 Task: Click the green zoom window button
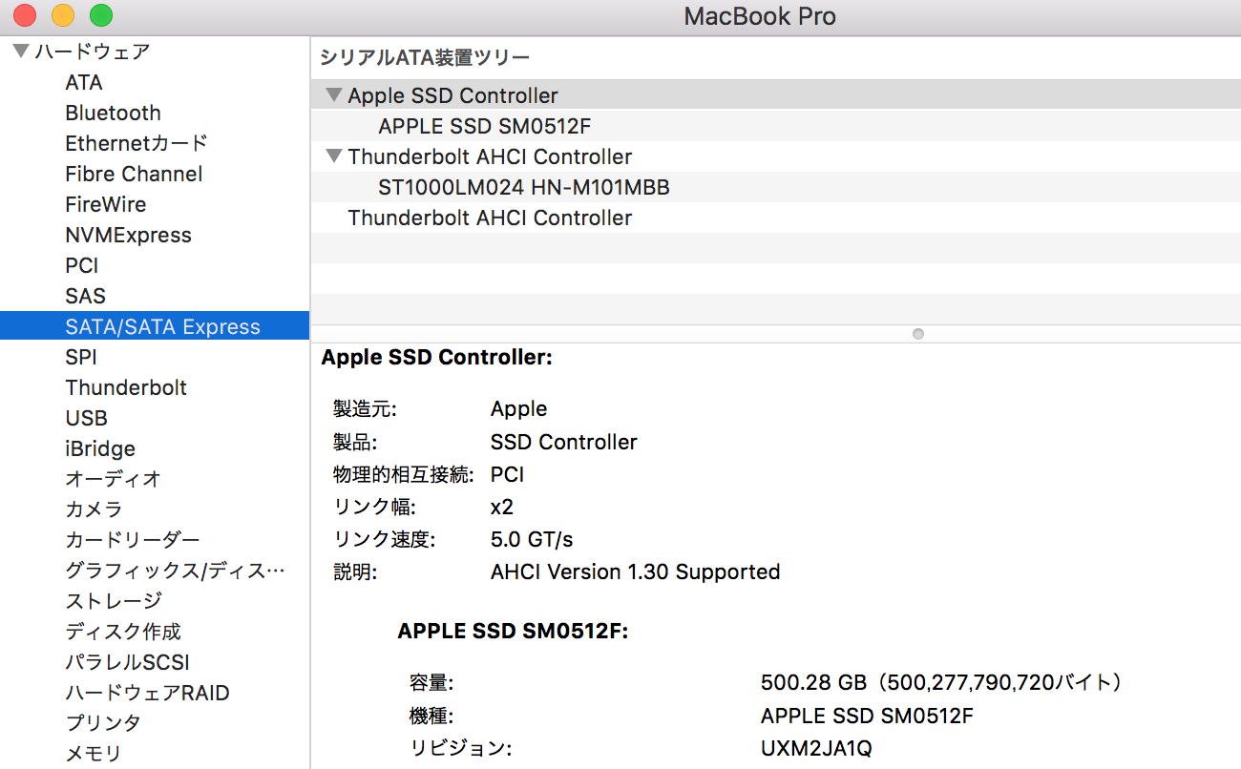click(x=100, y=15)
